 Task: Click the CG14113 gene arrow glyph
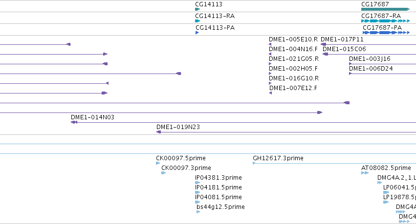click(197, 9)
